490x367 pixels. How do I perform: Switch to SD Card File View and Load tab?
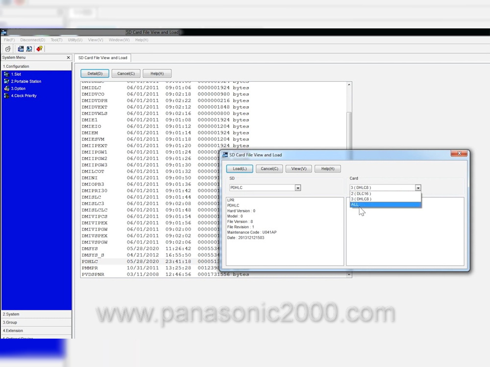click(x=102, y=58)
